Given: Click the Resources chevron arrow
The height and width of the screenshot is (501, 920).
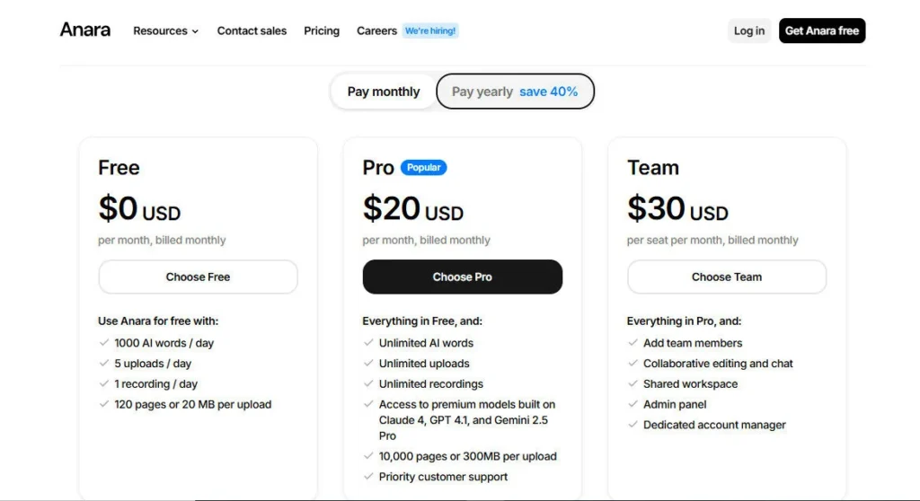Looking at the screenshot, I should [195, 31].
